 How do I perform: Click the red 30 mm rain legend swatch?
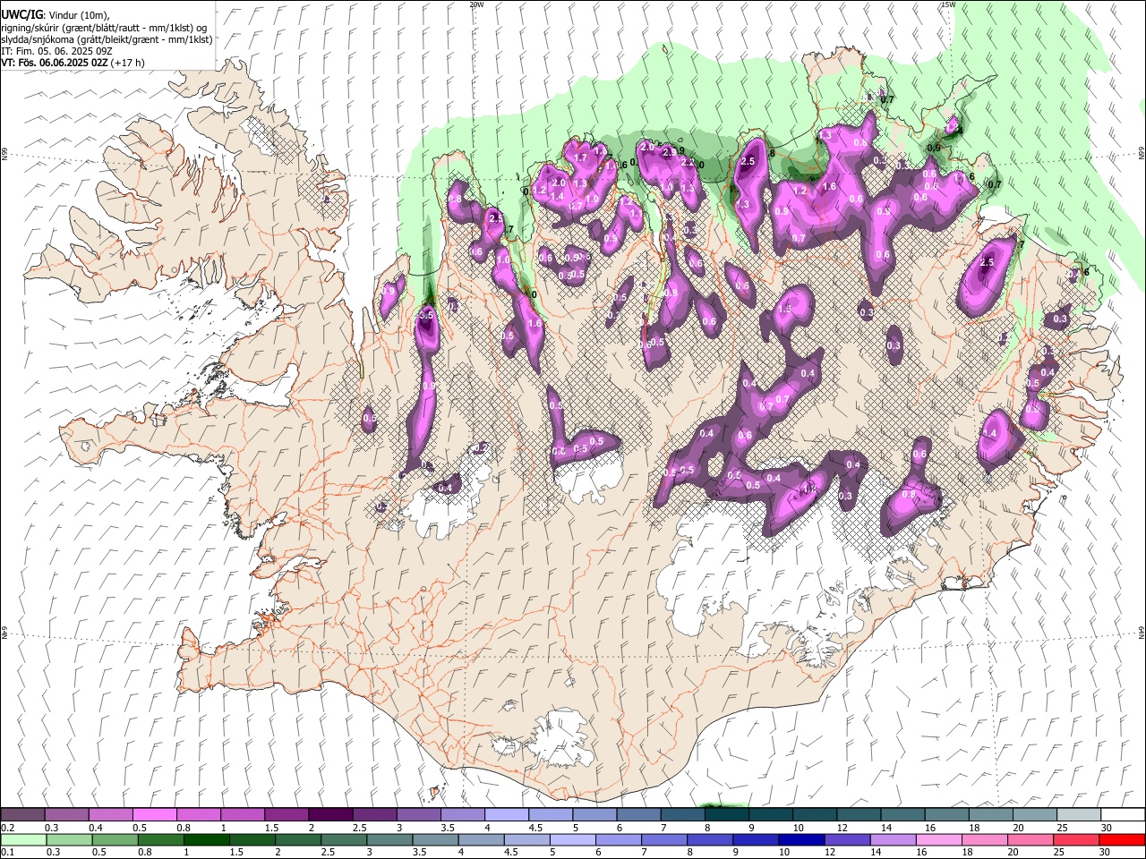(1122, 840)
